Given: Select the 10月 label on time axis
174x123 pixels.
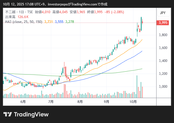Looking at the screenshot, I should coord(133,101).
